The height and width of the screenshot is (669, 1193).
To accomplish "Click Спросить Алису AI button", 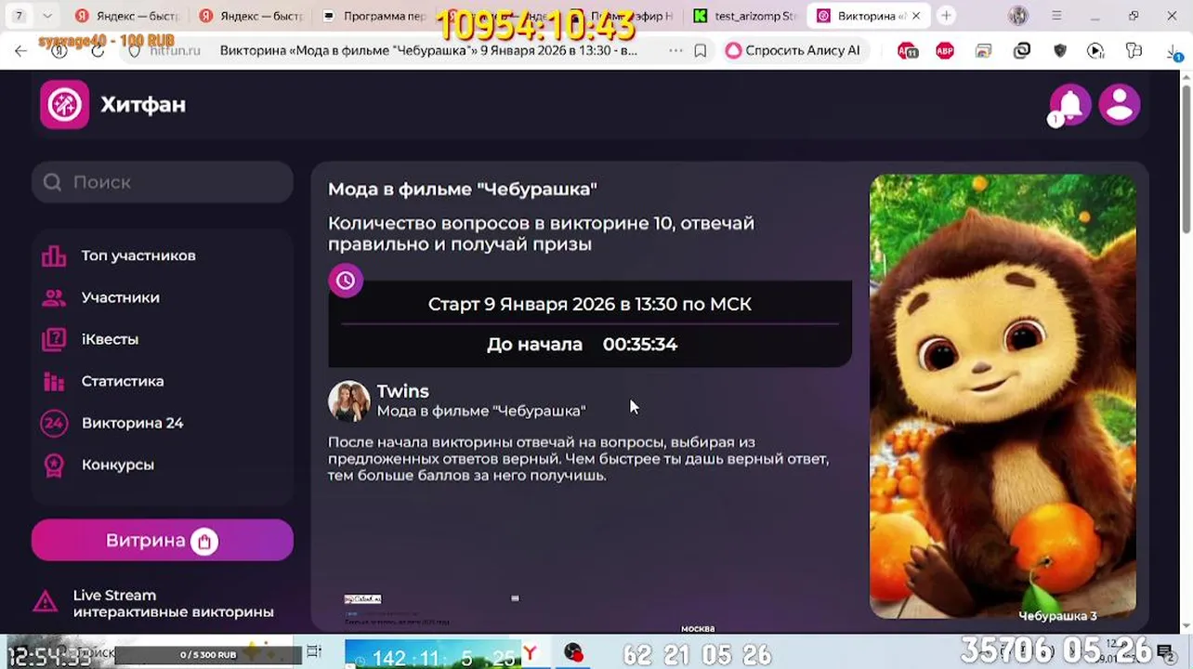I will point(793,51).
